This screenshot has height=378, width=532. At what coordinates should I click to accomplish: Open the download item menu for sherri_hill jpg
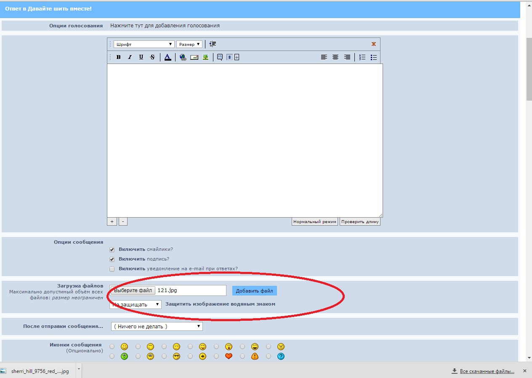78,371
